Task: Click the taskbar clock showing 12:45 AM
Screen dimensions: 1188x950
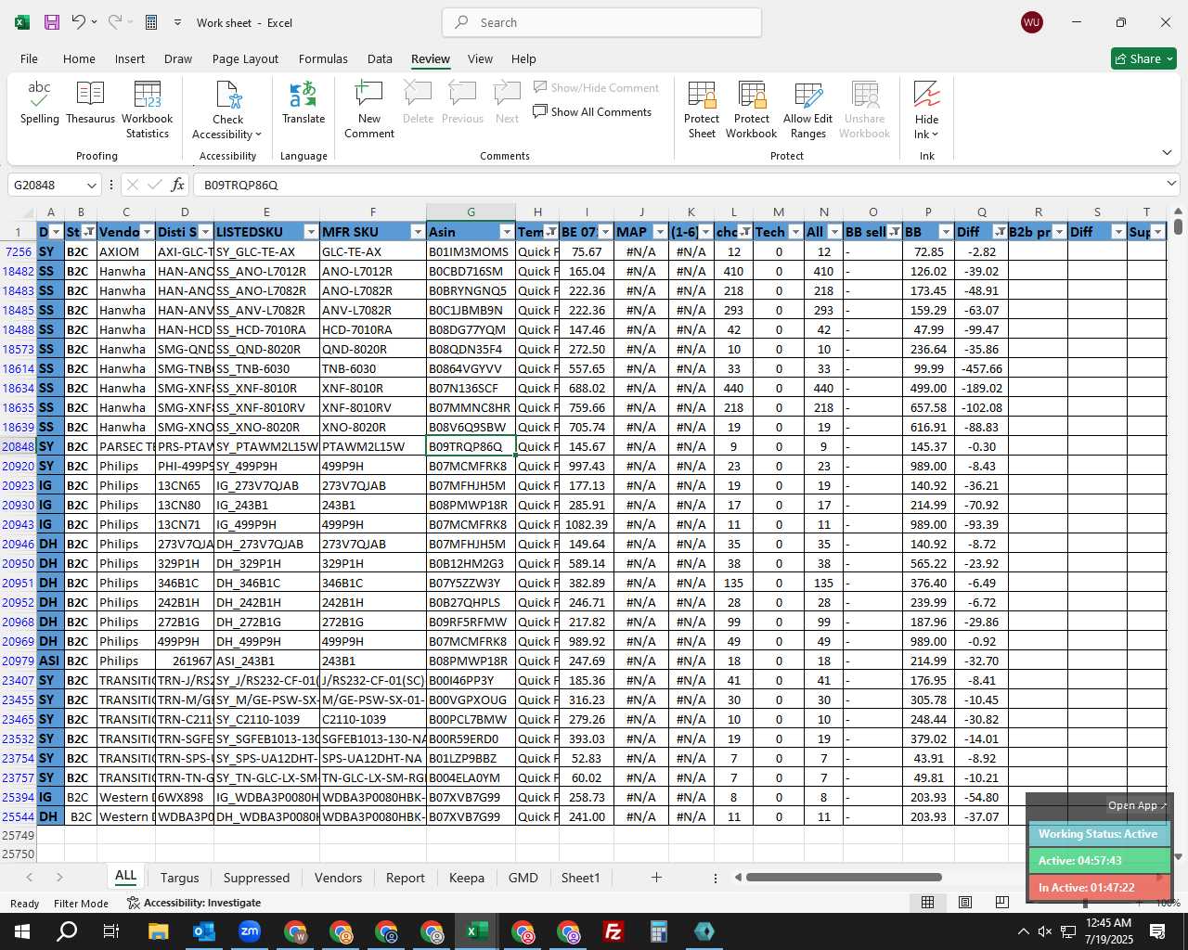Action: 1108,931
